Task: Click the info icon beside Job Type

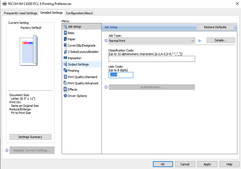Action: [106, 41]
